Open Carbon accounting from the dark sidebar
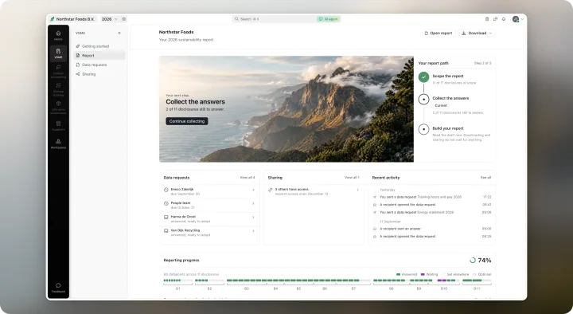573x314 pixels. [58, 72]
